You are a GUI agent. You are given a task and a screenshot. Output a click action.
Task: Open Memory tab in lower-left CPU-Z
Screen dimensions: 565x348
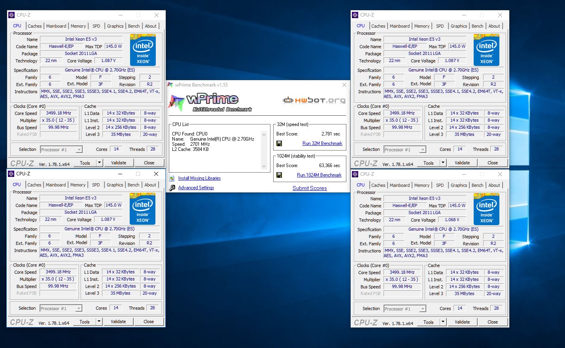78,185
